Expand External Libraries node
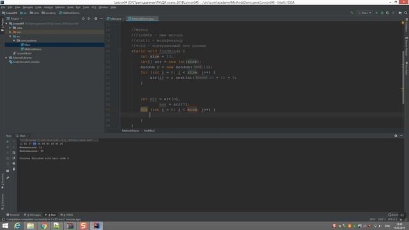The width and height of the screenshot is (409, 230). (x=6, y=57)
